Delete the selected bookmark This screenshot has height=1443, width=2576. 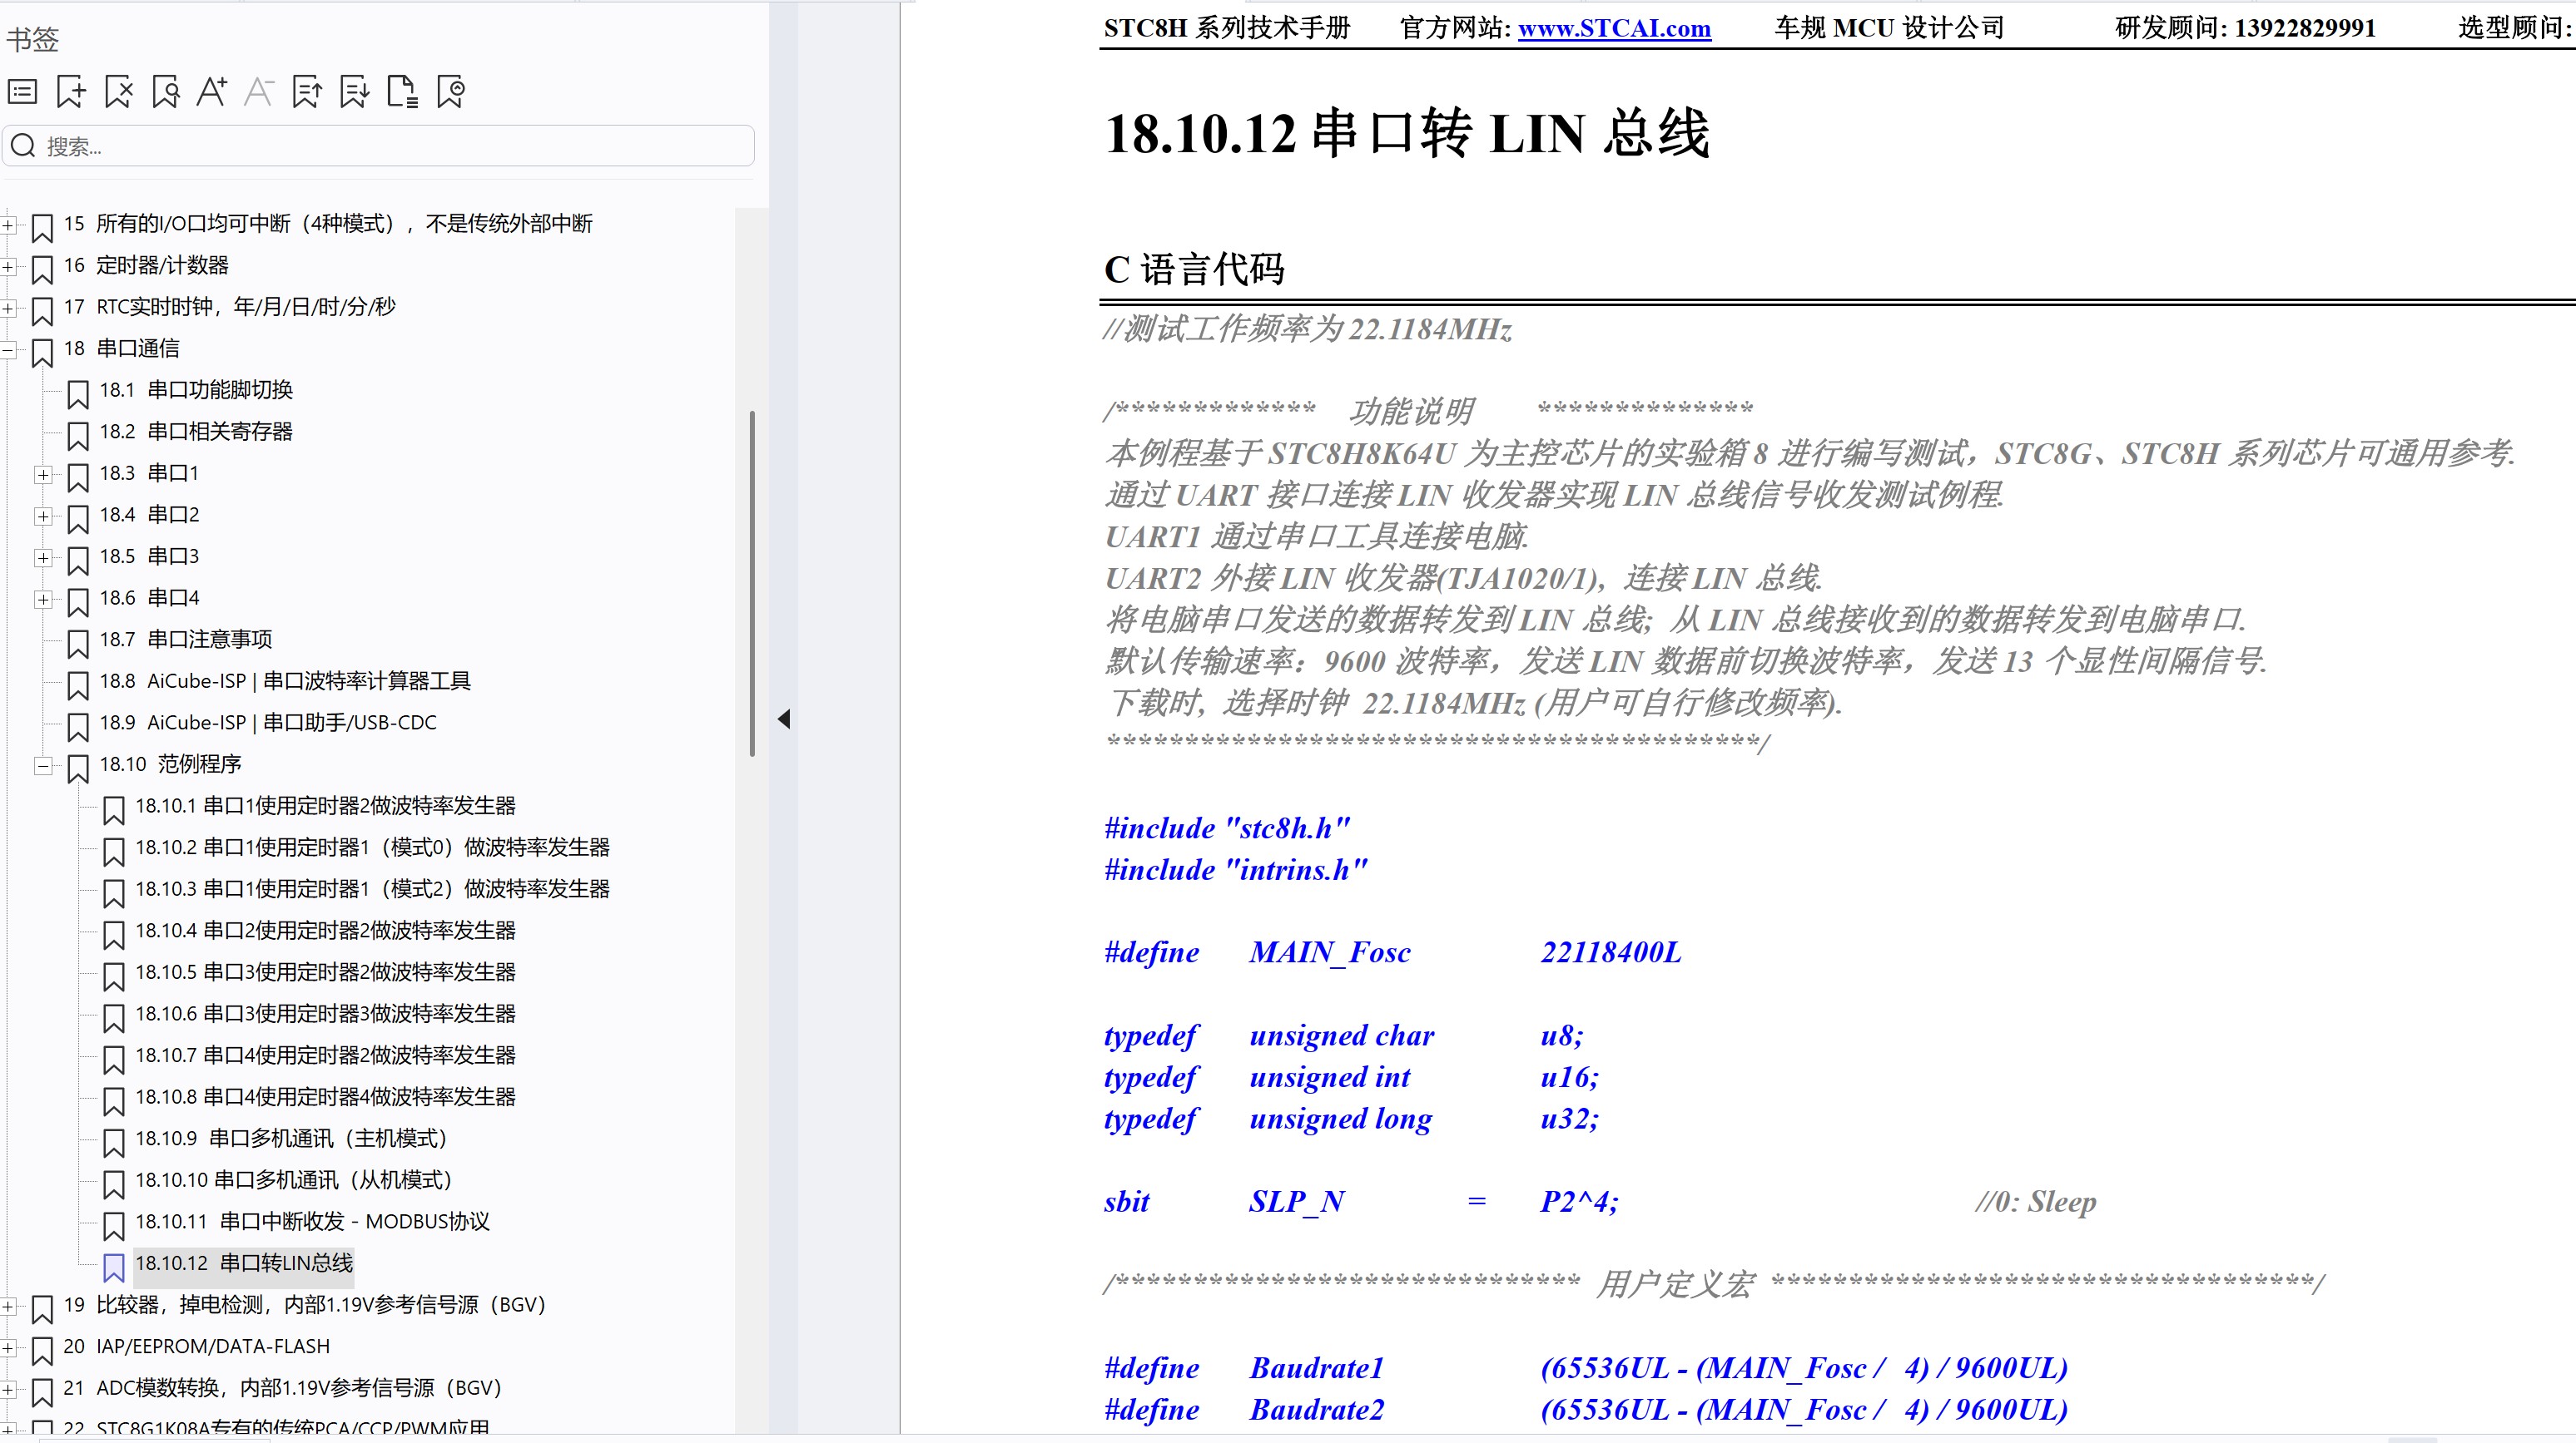click(x=119, y=92)
